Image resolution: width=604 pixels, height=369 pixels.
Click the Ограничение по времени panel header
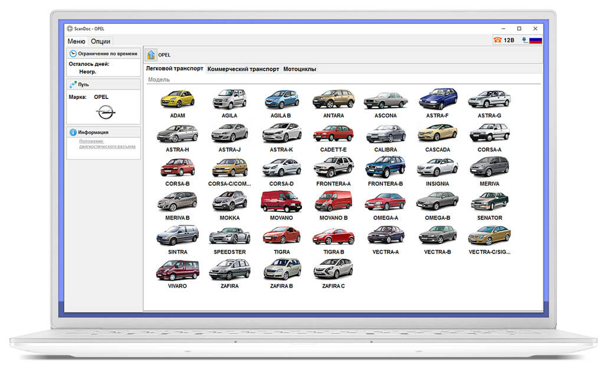(x=103, y=54)
